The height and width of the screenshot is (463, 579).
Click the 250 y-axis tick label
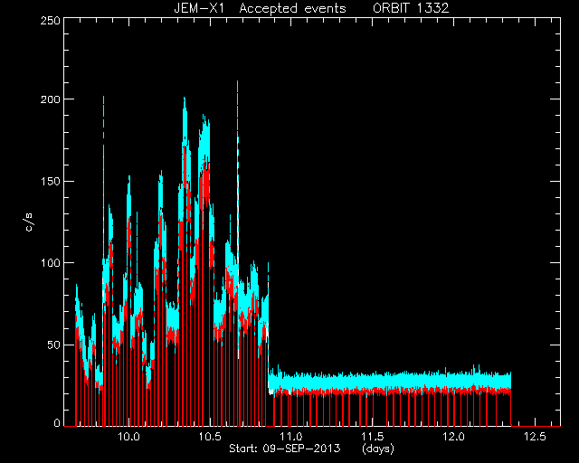[x=51, y=20]
